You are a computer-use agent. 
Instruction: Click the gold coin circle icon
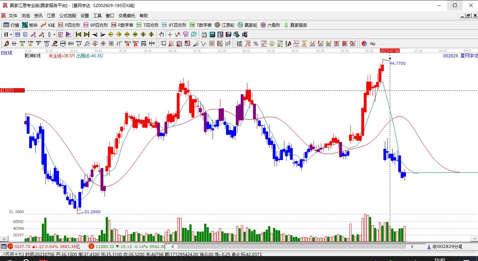pos(272,44)
